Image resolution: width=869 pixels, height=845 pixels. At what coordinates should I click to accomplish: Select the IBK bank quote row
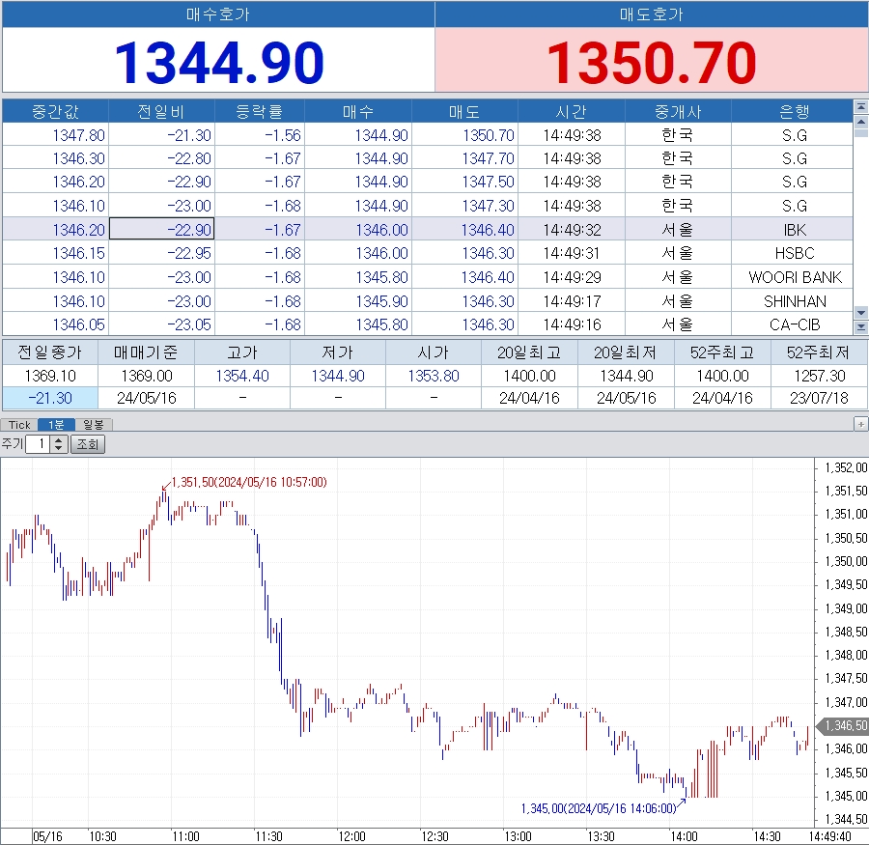[x=794, y=230]
